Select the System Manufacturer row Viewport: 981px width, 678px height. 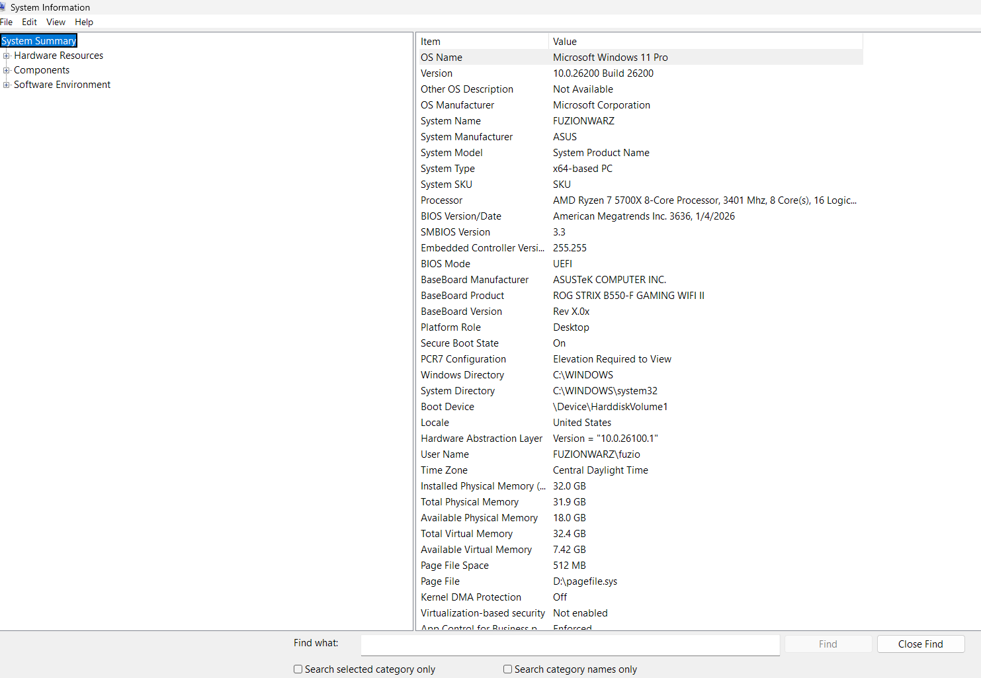(640, 137)
